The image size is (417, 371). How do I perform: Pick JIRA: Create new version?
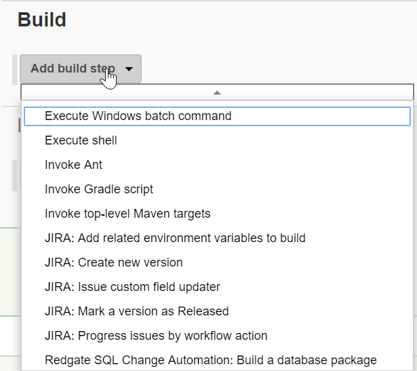coord(113,262)
